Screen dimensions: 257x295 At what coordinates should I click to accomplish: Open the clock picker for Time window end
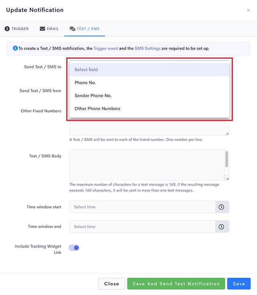coord(221,227)
